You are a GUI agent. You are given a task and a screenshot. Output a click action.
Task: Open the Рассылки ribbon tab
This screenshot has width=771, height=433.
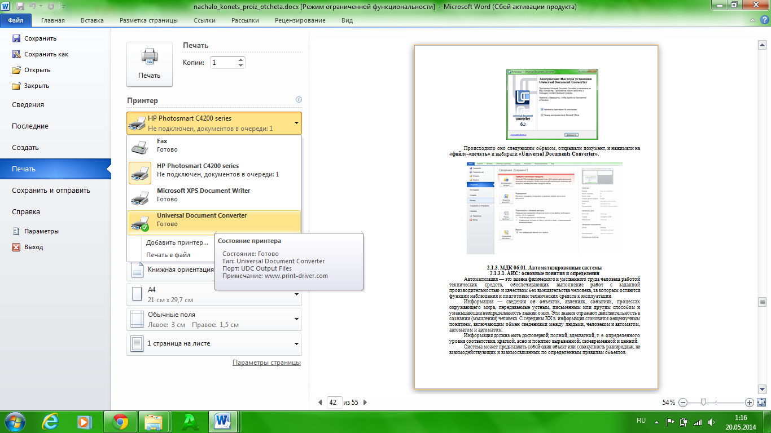pyautogui.click(x=245, y=20)
